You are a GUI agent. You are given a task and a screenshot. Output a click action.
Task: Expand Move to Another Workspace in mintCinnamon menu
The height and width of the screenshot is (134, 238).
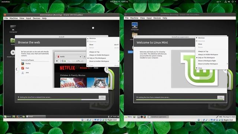(103, 61)
